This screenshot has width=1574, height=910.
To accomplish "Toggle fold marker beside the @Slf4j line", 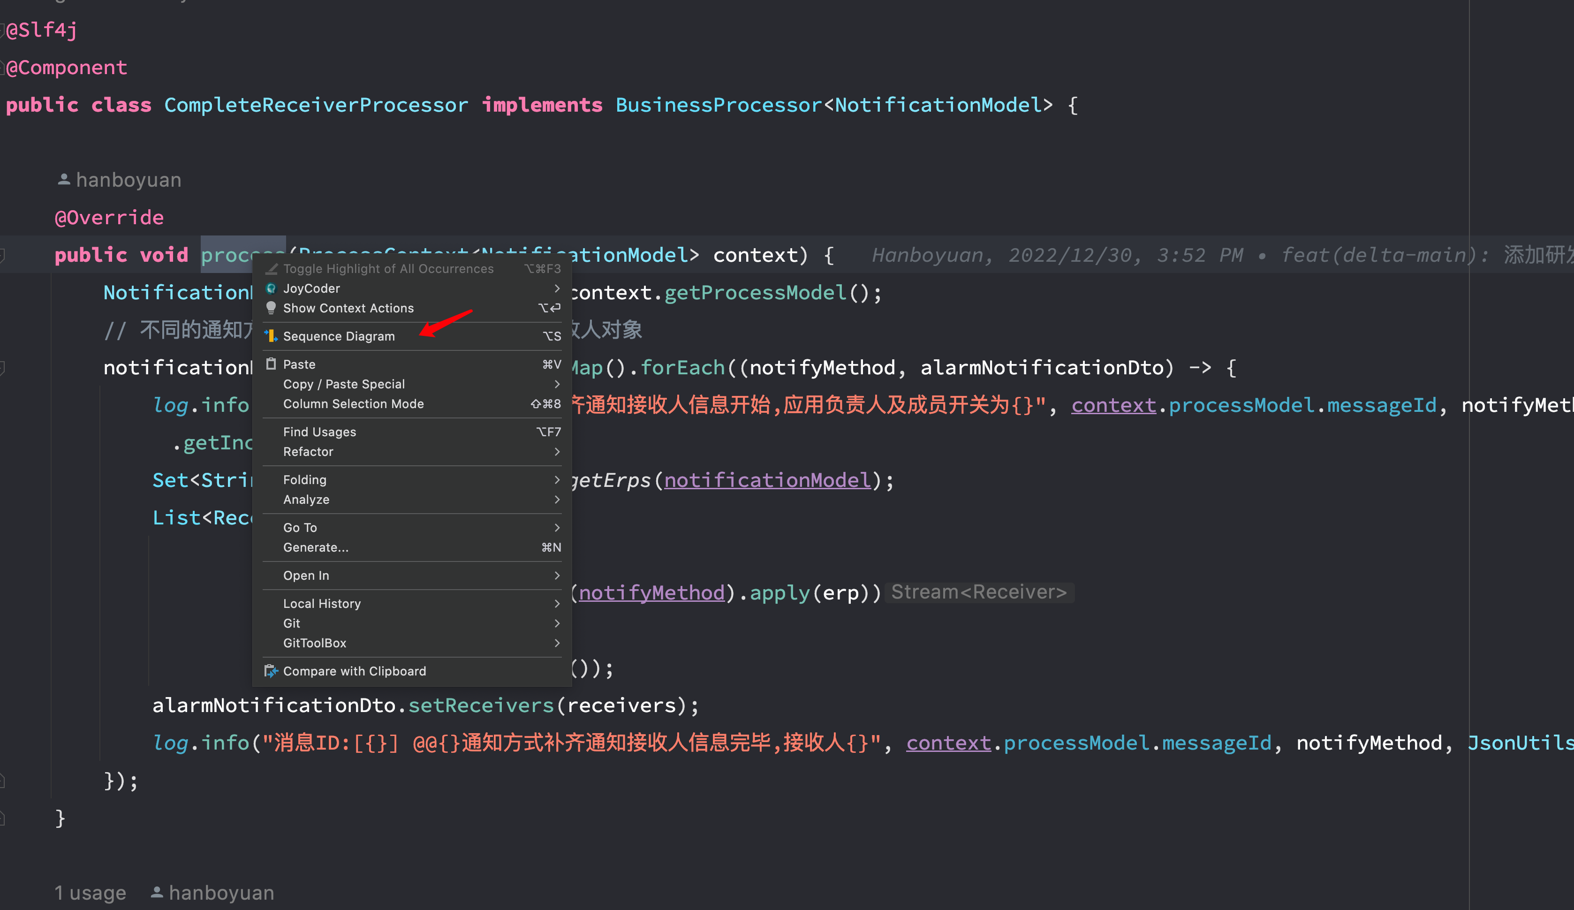I will (2, 30).
